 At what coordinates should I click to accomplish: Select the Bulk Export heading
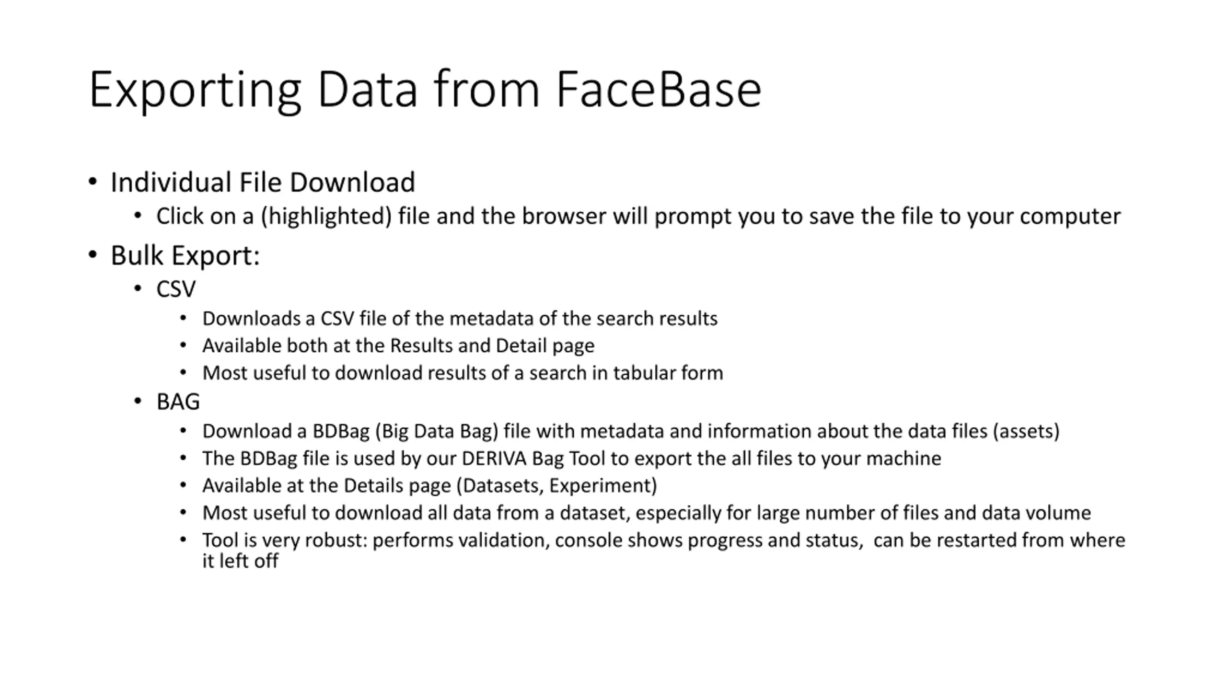(x=185, y=255)
